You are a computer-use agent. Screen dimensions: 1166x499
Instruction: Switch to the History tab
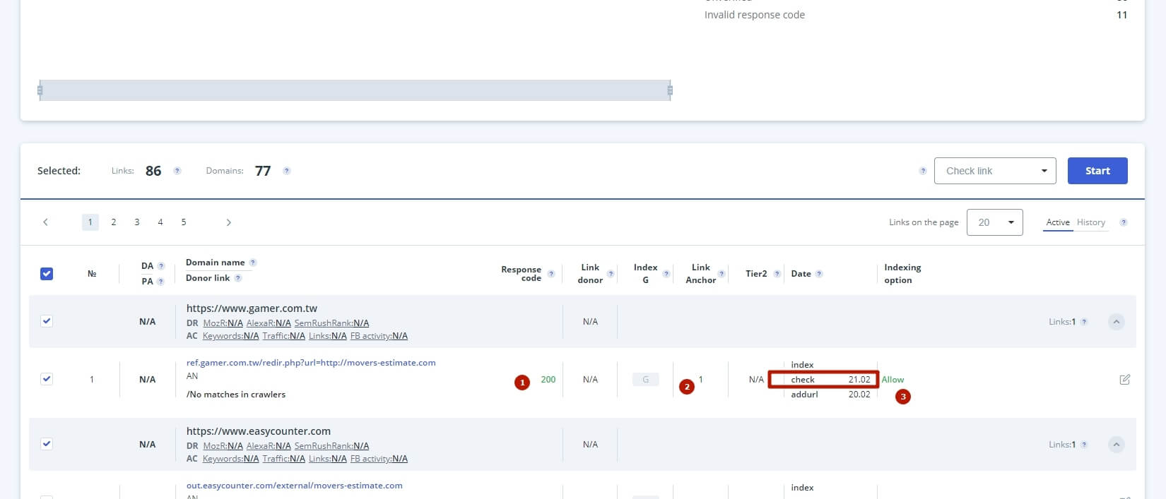(1091, 222)
